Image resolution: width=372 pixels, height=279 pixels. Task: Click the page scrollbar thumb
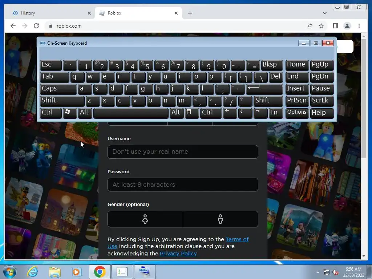364,98
